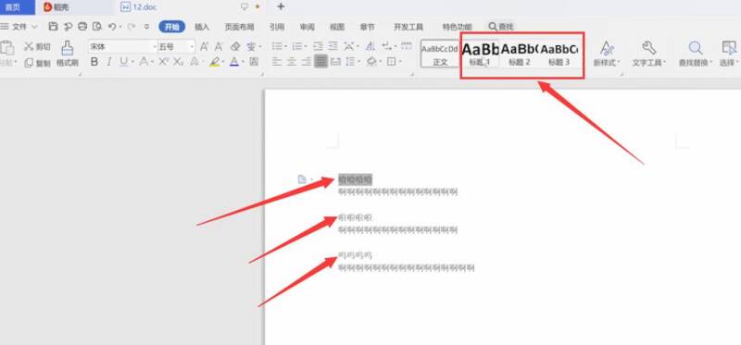
Task: Open the 文件 menu dropdown arrow
Action: [34, 27]
